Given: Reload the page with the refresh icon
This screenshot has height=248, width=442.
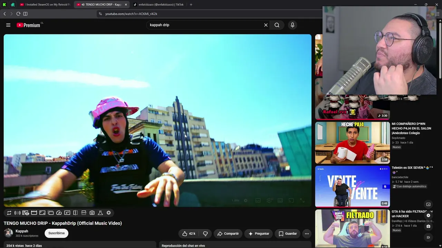Looking at the screenshot, I should 18,14.
